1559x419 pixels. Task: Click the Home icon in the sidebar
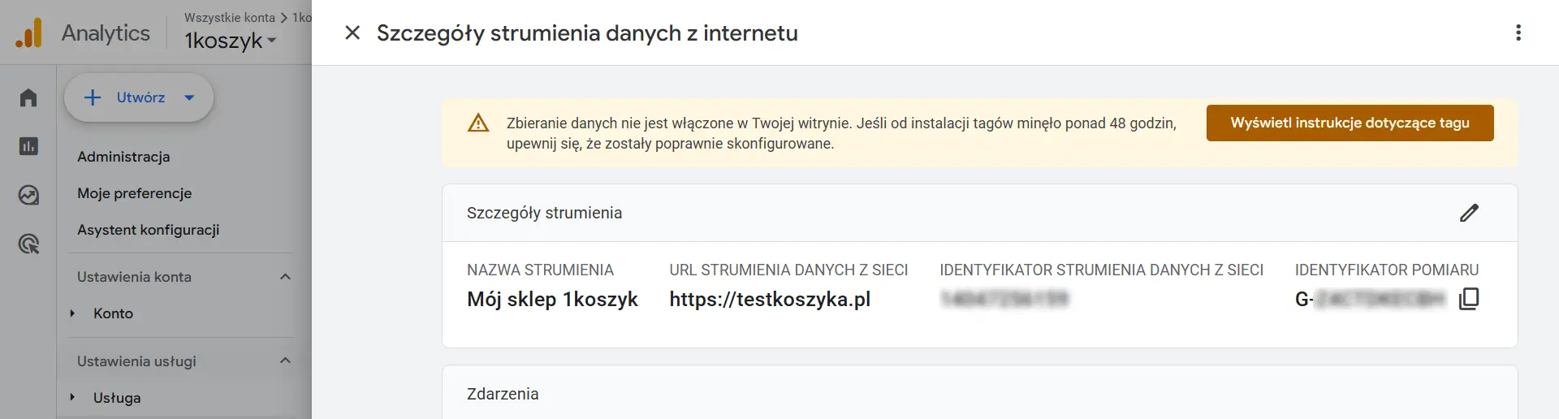28,97
